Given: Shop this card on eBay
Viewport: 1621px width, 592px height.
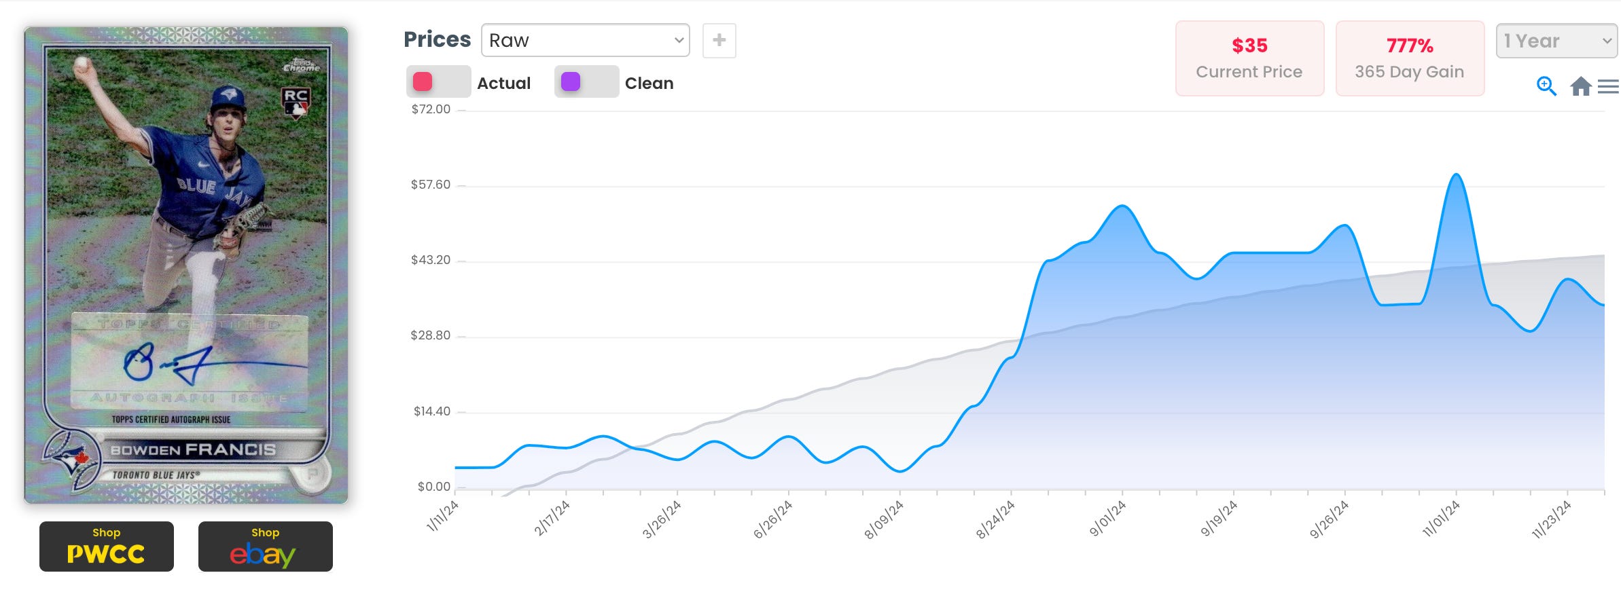Looking at the screenshot, I should point(266,547).
